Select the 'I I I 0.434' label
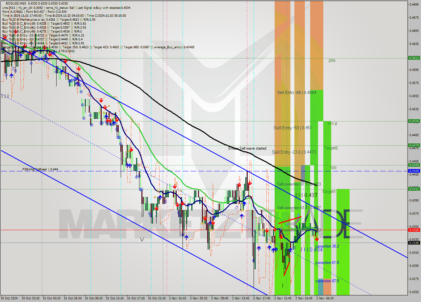Screen dimensions: 421x302 point(311,250)
